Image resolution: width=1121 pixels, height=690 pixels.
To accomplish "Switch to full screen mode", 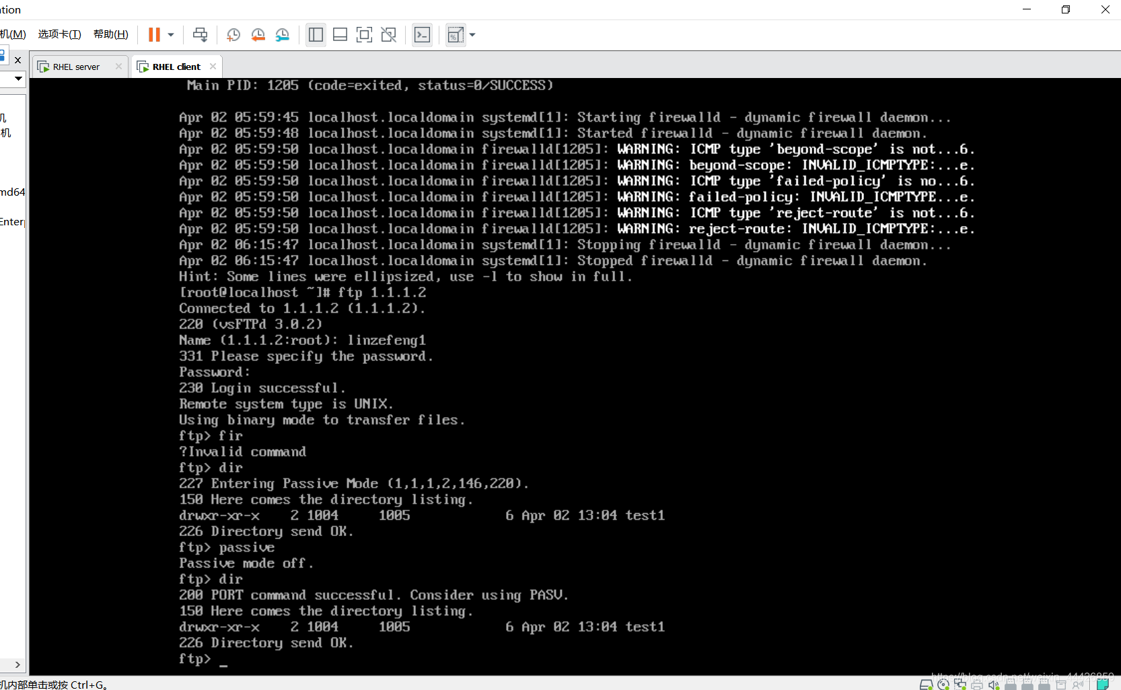I will coord(364,35).
